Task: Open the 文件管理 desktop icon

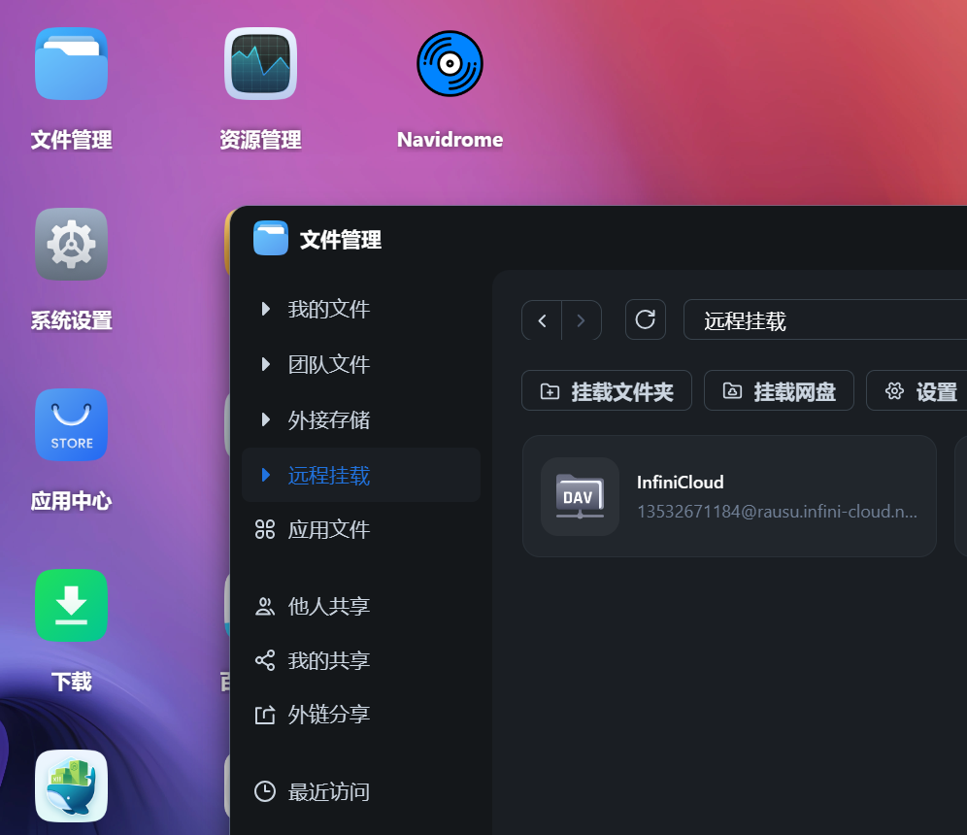Action: coord(72,64)
